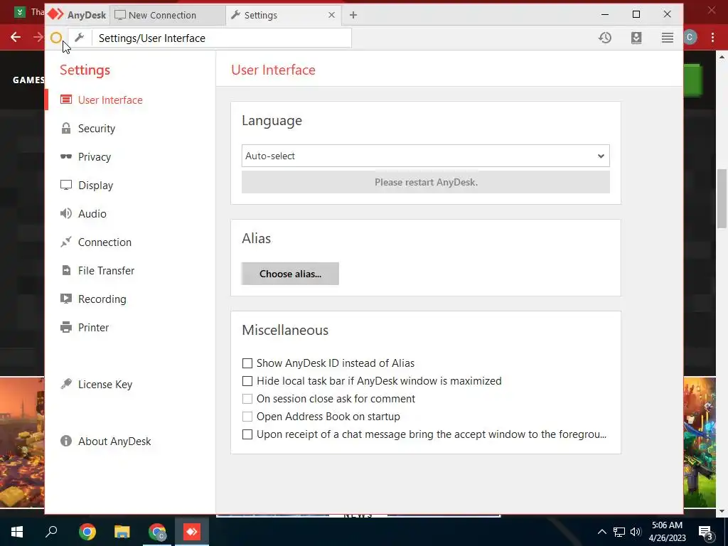Click the taskbar volume icon
The width and height of the screenshot is (728, 546).
[636, 532]
